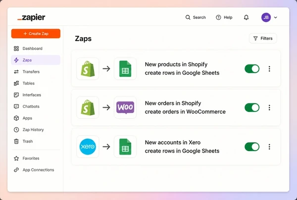Image resolution: width=297 pixels, height=200 pixels.
Task: Click Google Sheets icon in New products zap
Action: click(x=125, y=69)
